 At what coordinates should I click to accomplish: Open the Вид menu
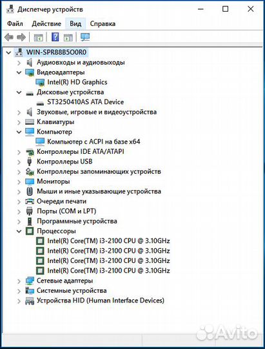(75, 24)
